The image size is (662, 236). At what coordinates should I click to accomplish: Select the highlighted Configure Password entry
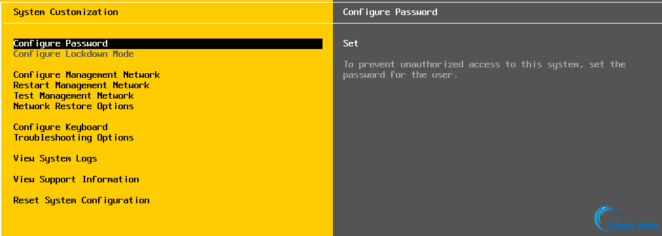point(167,44)
